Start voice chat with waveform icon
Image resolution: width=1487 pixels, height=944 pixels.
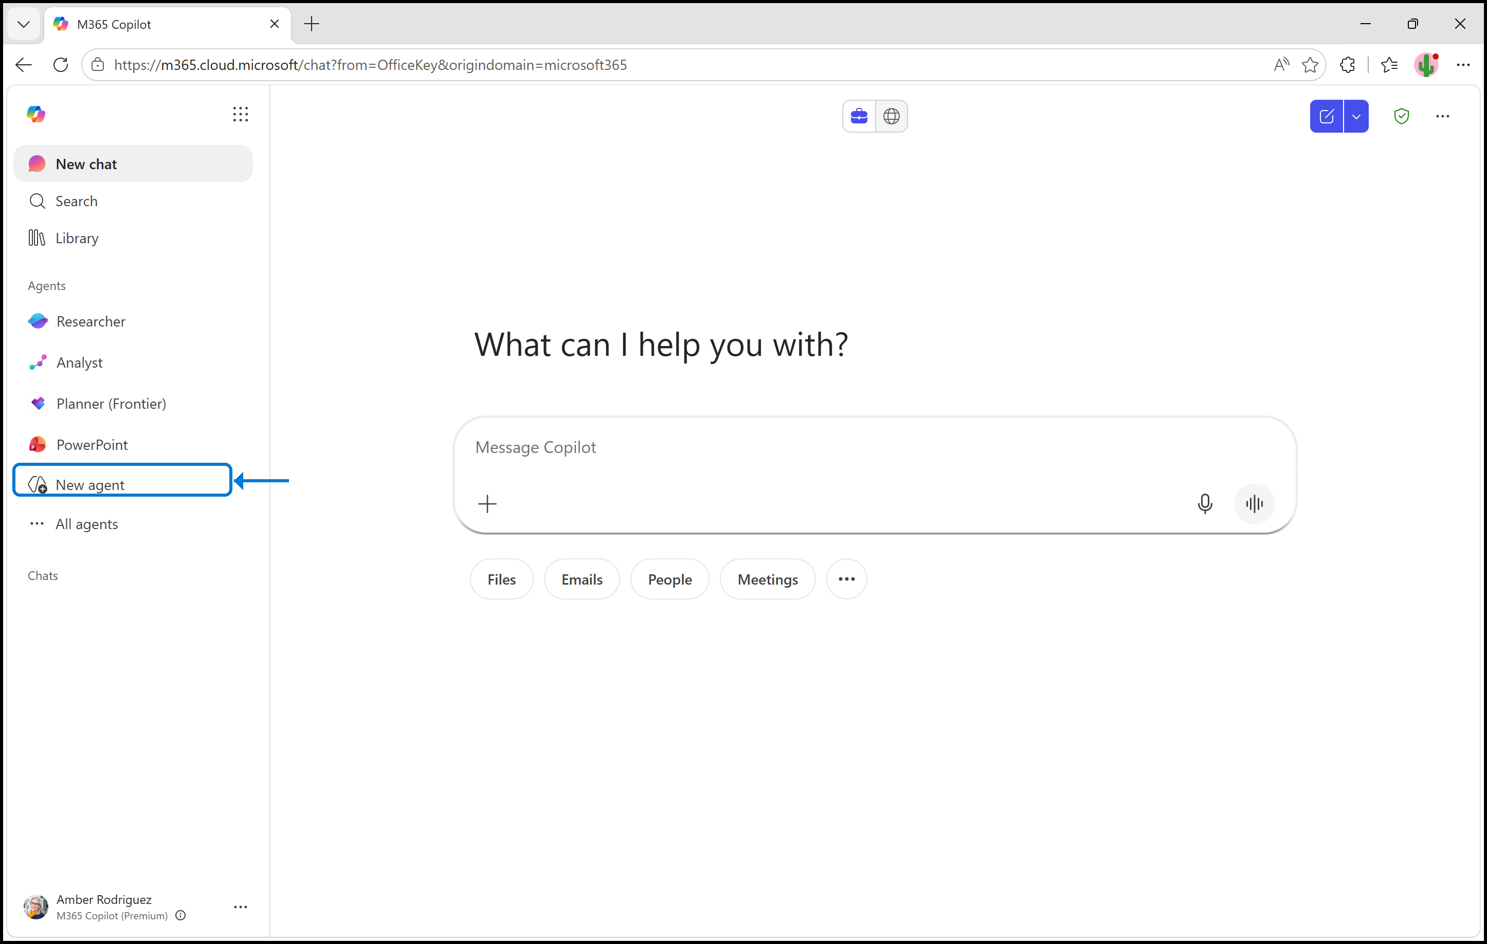click(x=1254, y=504)
